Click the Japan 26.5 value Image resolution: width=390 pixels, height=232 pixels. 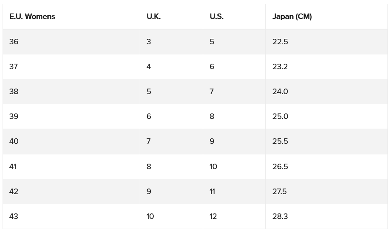[280, 167]
